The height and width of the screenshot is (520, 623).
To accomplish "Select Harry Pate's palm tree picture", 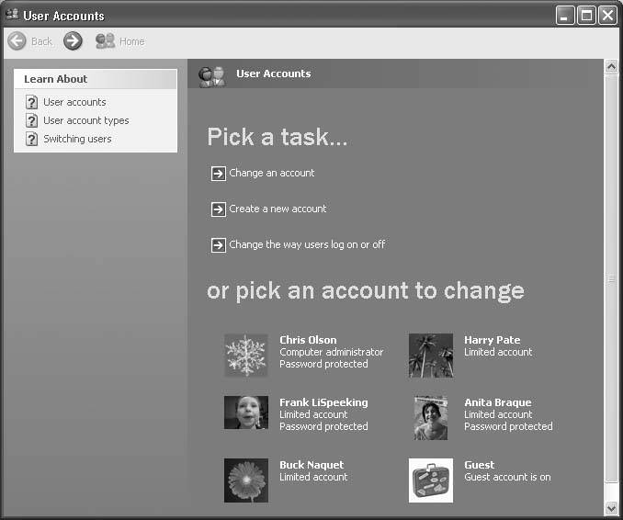I will point(431,355).
